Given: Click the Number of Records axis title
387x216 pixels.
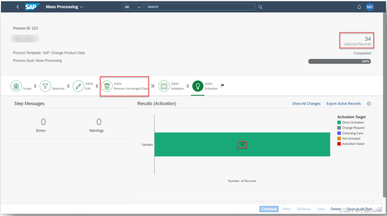Looking at the screenshot, I should (242, 181).
